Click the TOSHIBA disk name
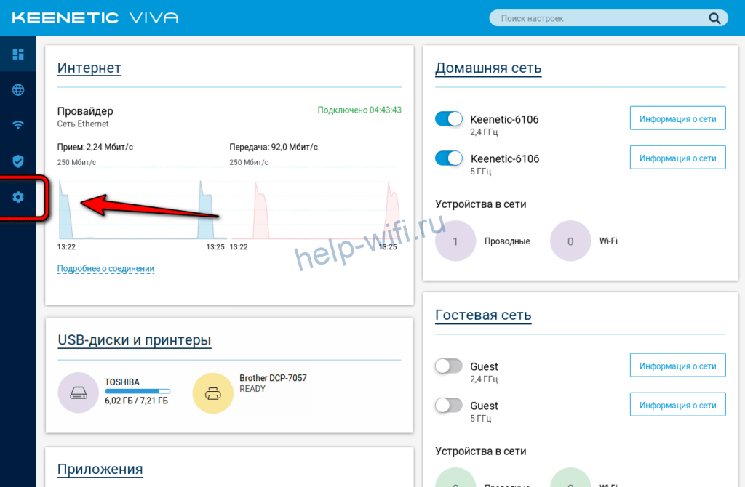This screenshot has width=745, height=487. coord(122,382)
